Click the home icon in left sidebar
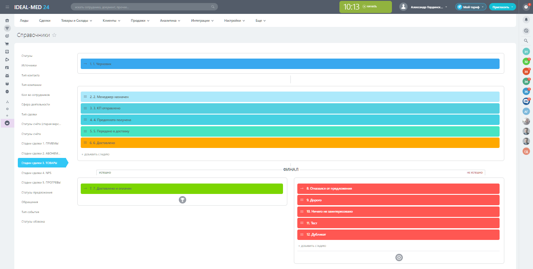This screenshot has height=269, width=533. [x=7, y=20]
